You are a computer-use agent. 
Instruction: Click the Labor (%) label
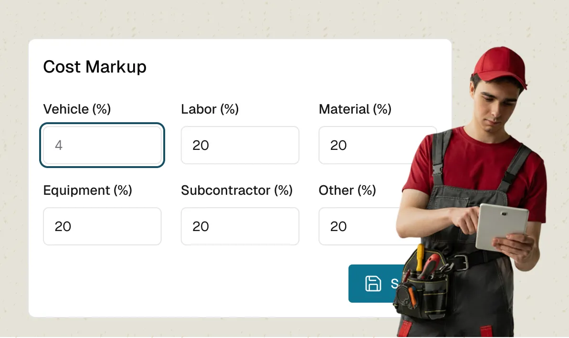210,109
